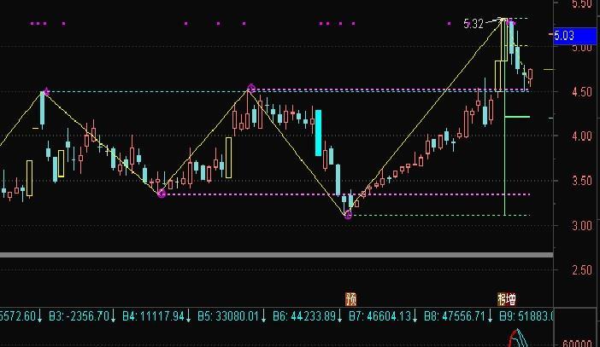Select the purple circle at the middle 4.55 peak
Screen dimensions: 600x347
(x=251, y=89)
